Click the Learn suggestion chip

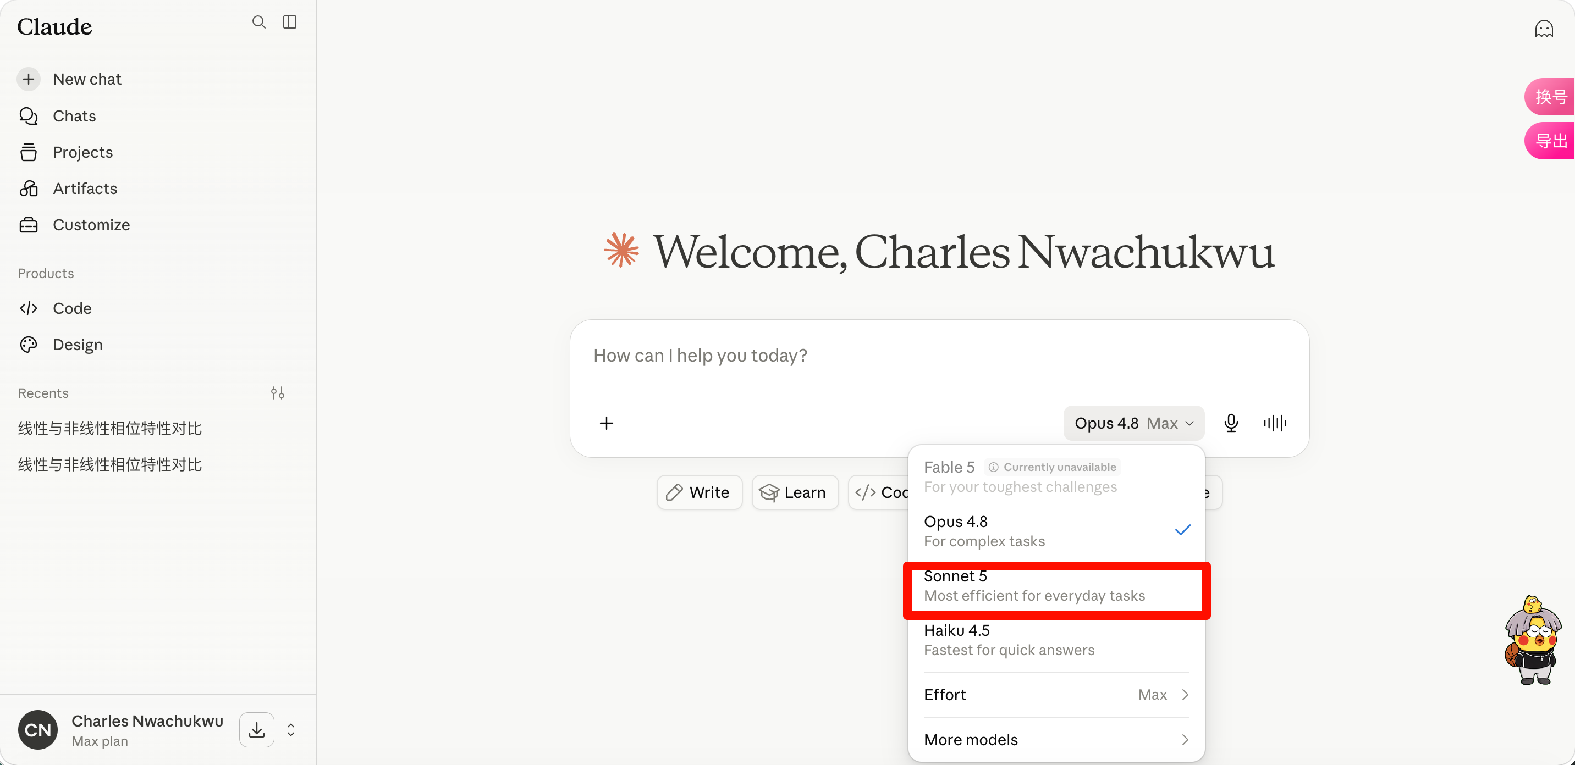coord(795,492)
